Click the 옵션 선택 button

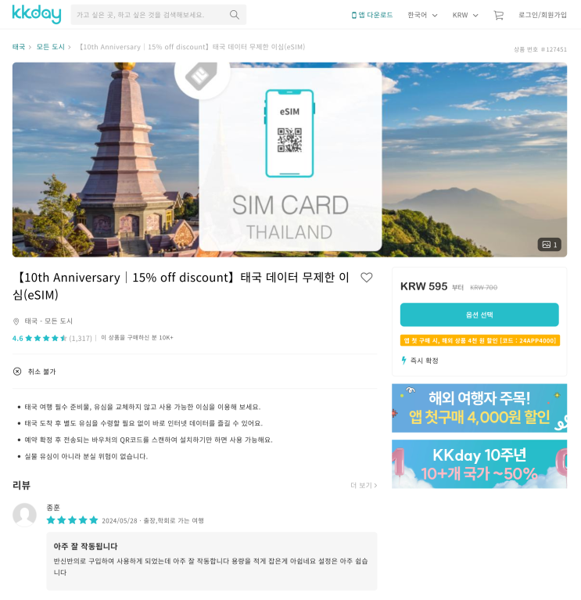tap(479, 314)
